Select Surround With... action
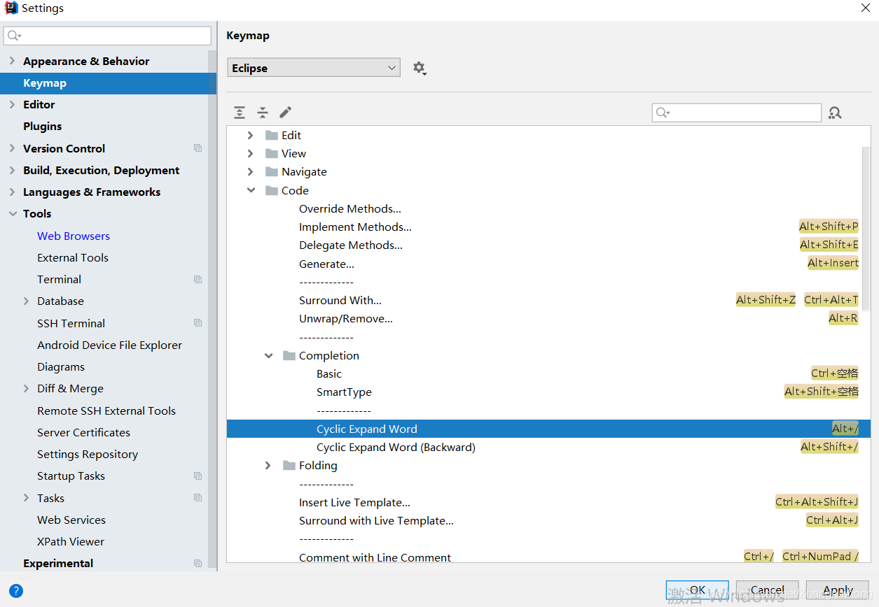Screen dimensions: 879x607 (340, 300)
